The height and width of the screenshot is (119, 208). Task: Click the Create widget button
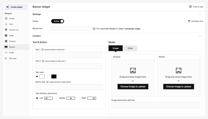[16, 7]
